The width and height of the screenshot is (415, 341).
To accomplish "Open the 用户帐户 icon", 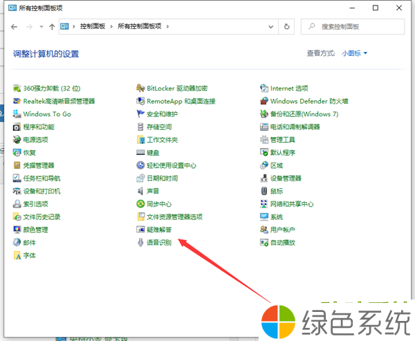I will point(264,230).
